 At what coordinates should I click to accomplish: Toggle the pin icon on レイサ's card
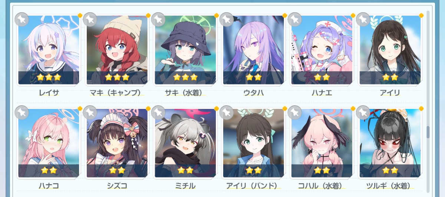click(x=22, y=20)
